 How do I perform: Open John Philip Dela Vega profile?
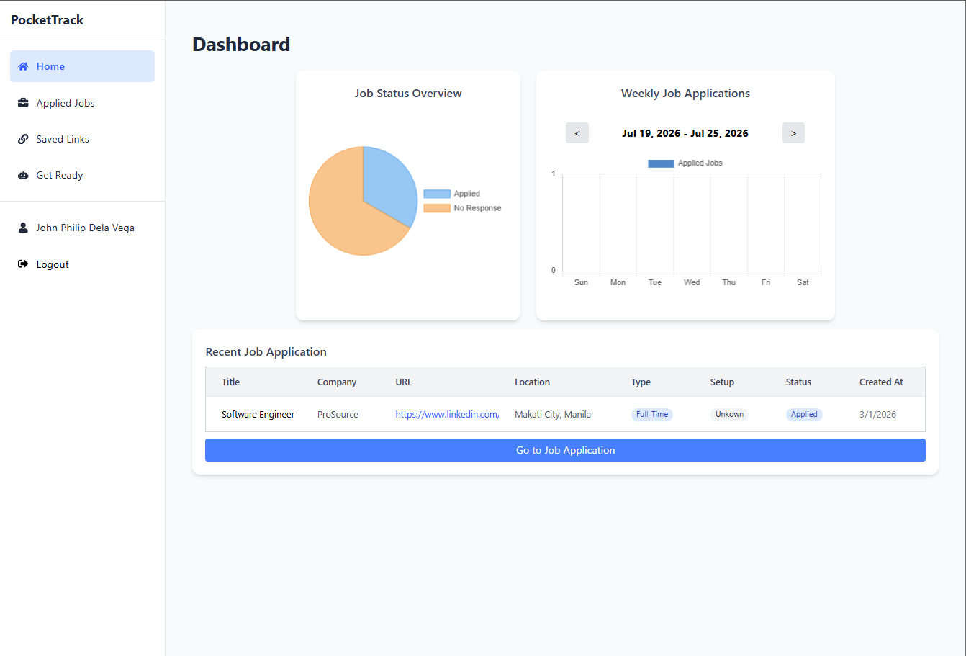82,228
